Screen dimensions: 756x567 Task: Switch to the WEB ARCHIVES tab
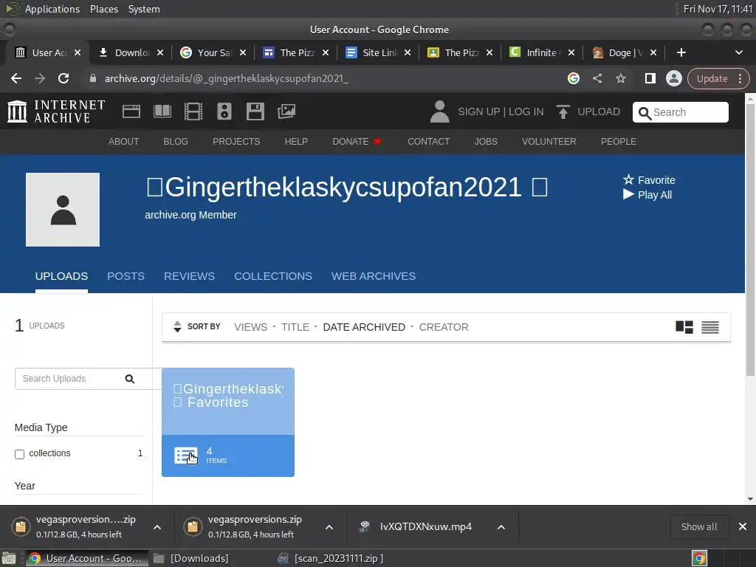pos(374,276)
